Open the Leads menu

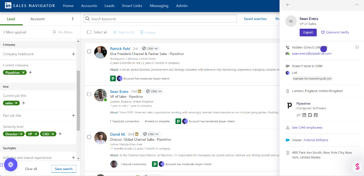tap(110, 6)
